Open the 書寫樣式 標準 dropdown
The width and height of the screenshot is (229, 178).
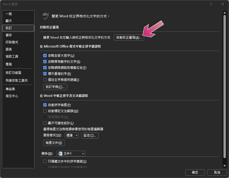point(72,135)
